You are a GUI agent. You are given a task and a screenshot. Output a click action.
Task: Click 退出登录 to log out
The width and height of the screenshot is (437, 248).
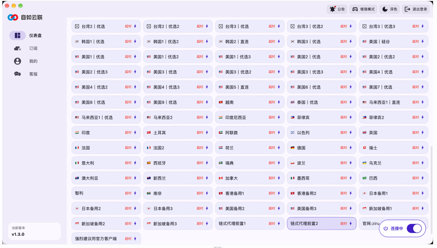[x=416, y=9]
